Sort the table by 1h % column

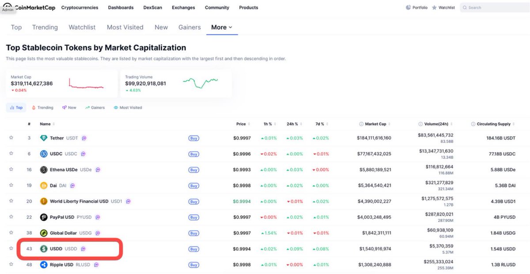(269, 124)
